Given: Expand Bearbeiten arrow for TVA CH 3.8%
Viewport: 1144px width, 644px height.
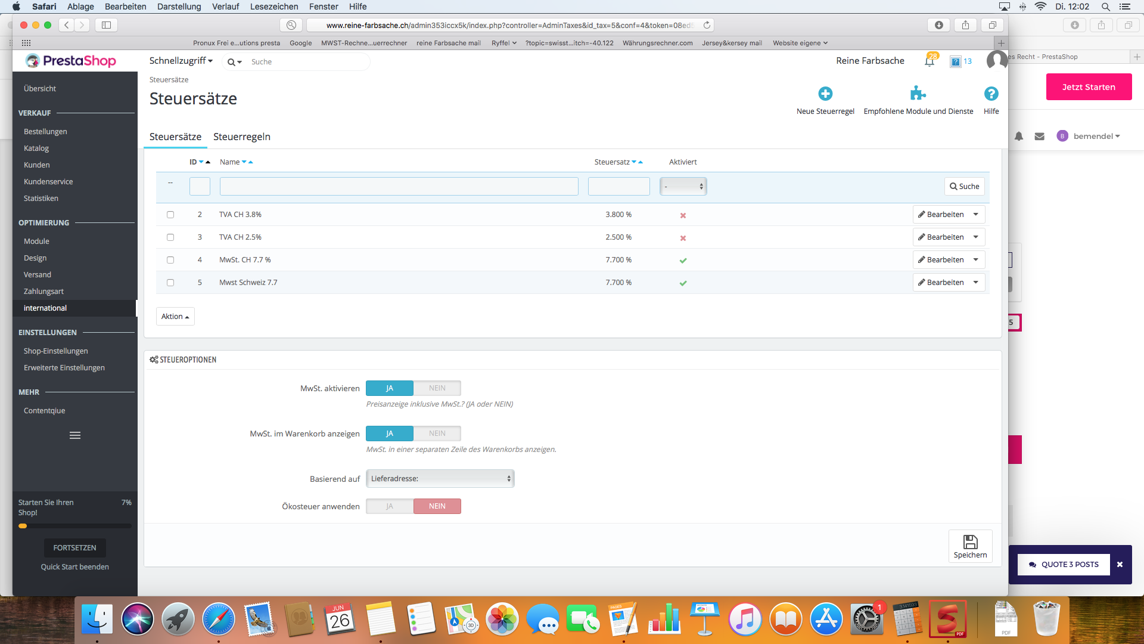Looking at the screenshot, I should pos(976,215).
